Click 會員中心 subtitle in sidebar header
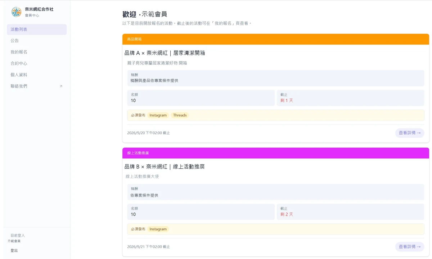432x259 pixels. [x=32, y=15]
